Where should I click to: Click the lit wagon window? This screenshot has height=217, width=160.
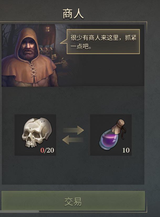(48, 29)
